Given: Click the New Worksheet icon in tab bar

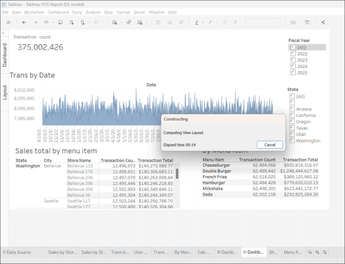Looking at the screenshot, I should 309,252.
